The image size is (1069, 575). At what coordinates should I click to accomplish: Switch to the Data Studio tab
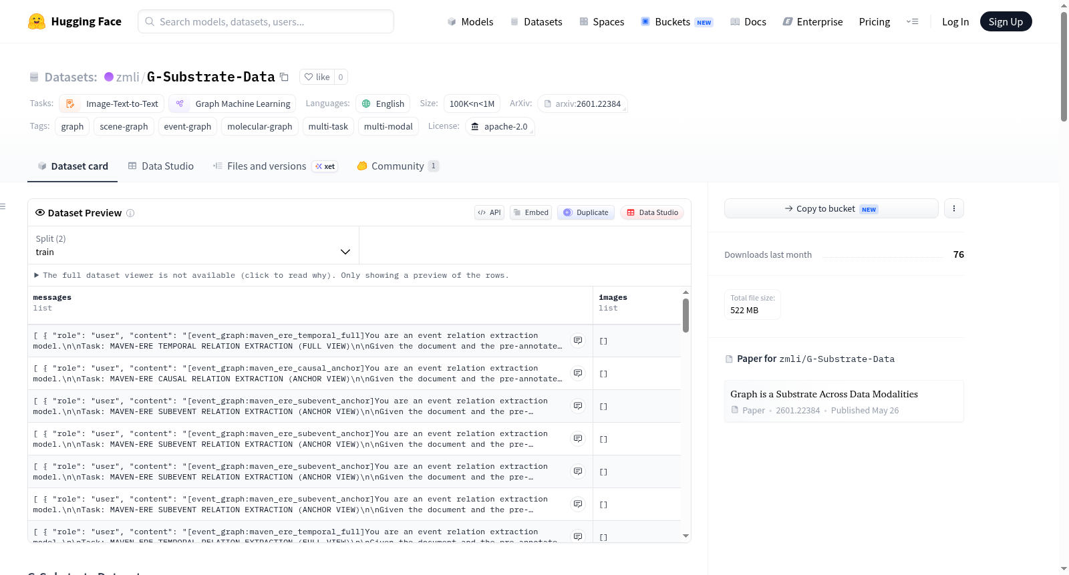tap(161, 166)
